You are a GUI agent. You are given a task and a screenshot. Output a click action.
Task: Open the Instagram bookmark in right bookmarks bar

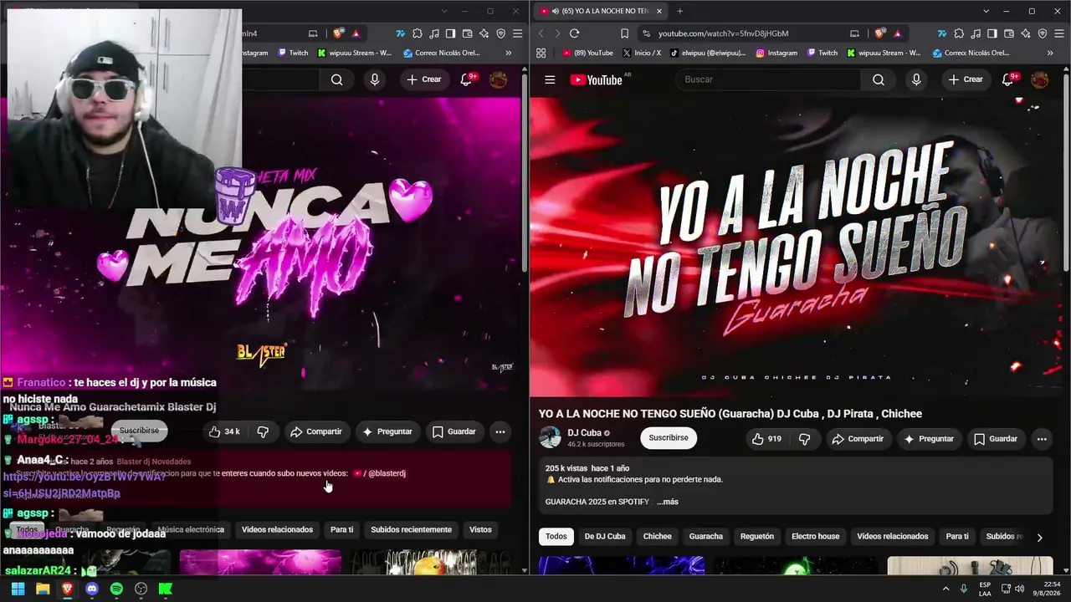(x=776, y=53)
